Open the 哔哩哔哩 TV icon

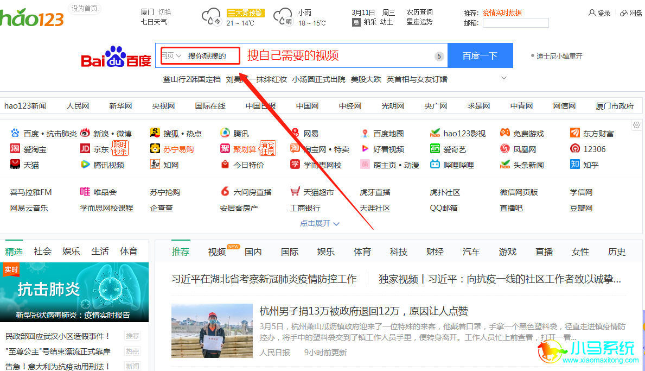(x=435, y=164)
